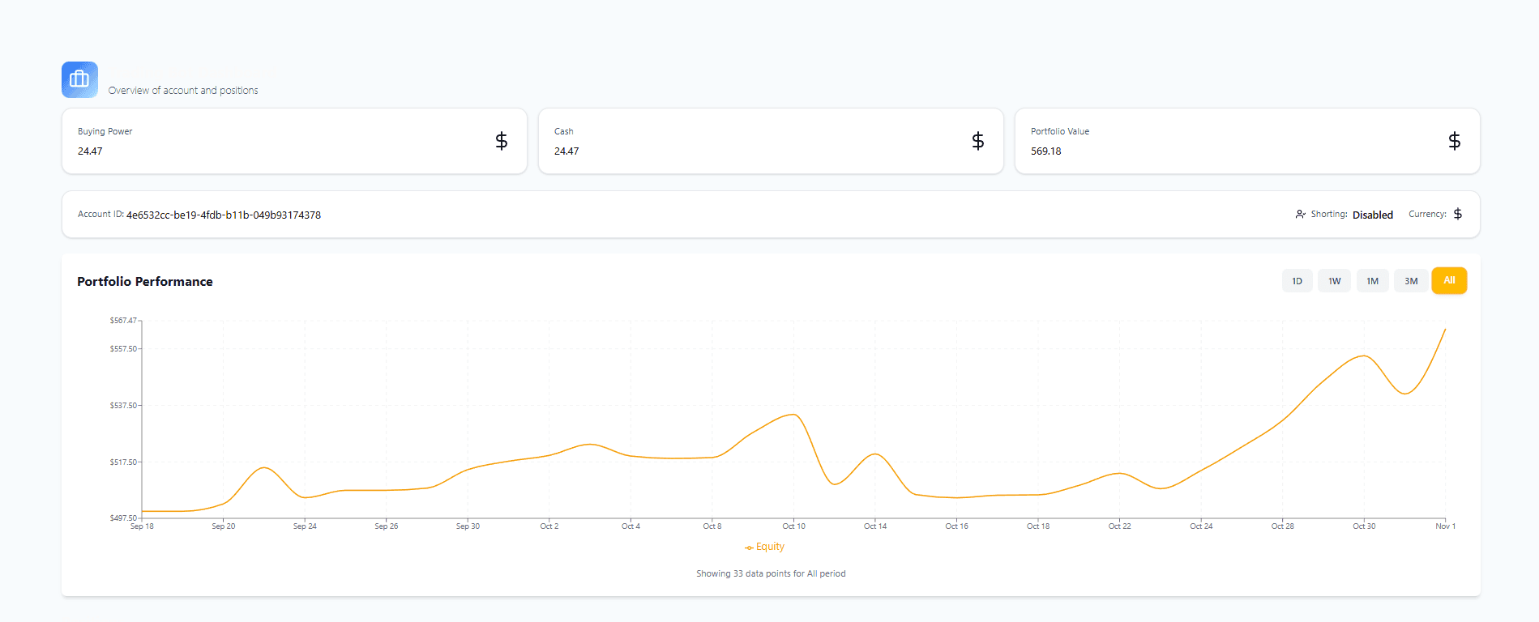Switch chart to 1W period
This screenshot has width=1539, height=622.
tap(1334, 281)
